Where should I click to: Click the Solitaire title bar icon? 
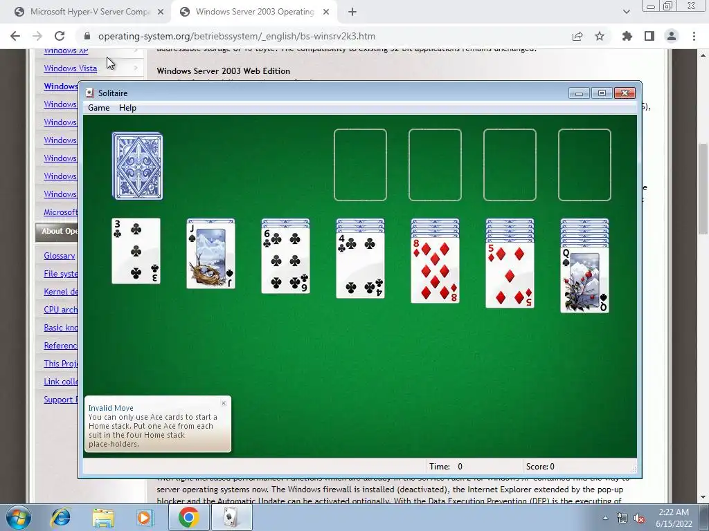click(90, 93)
